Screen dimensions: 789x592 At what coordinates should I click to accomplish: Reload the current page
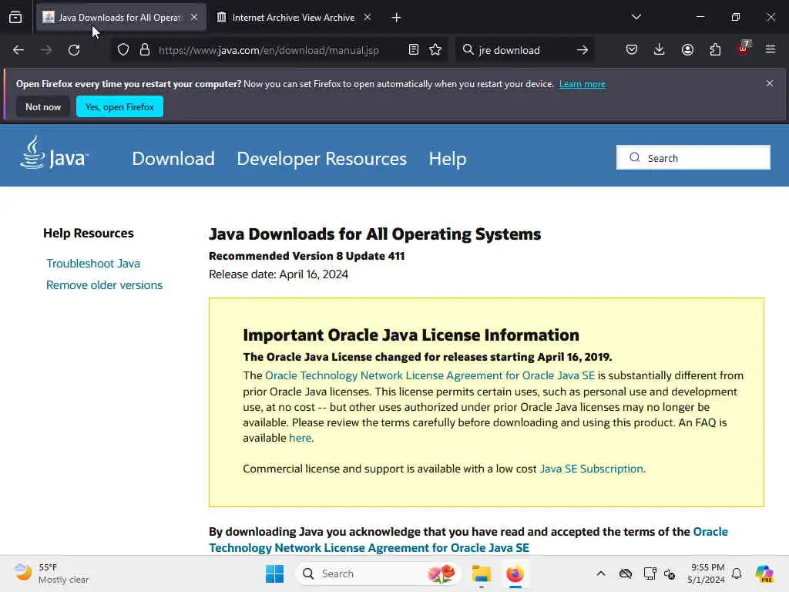(74, 50)
